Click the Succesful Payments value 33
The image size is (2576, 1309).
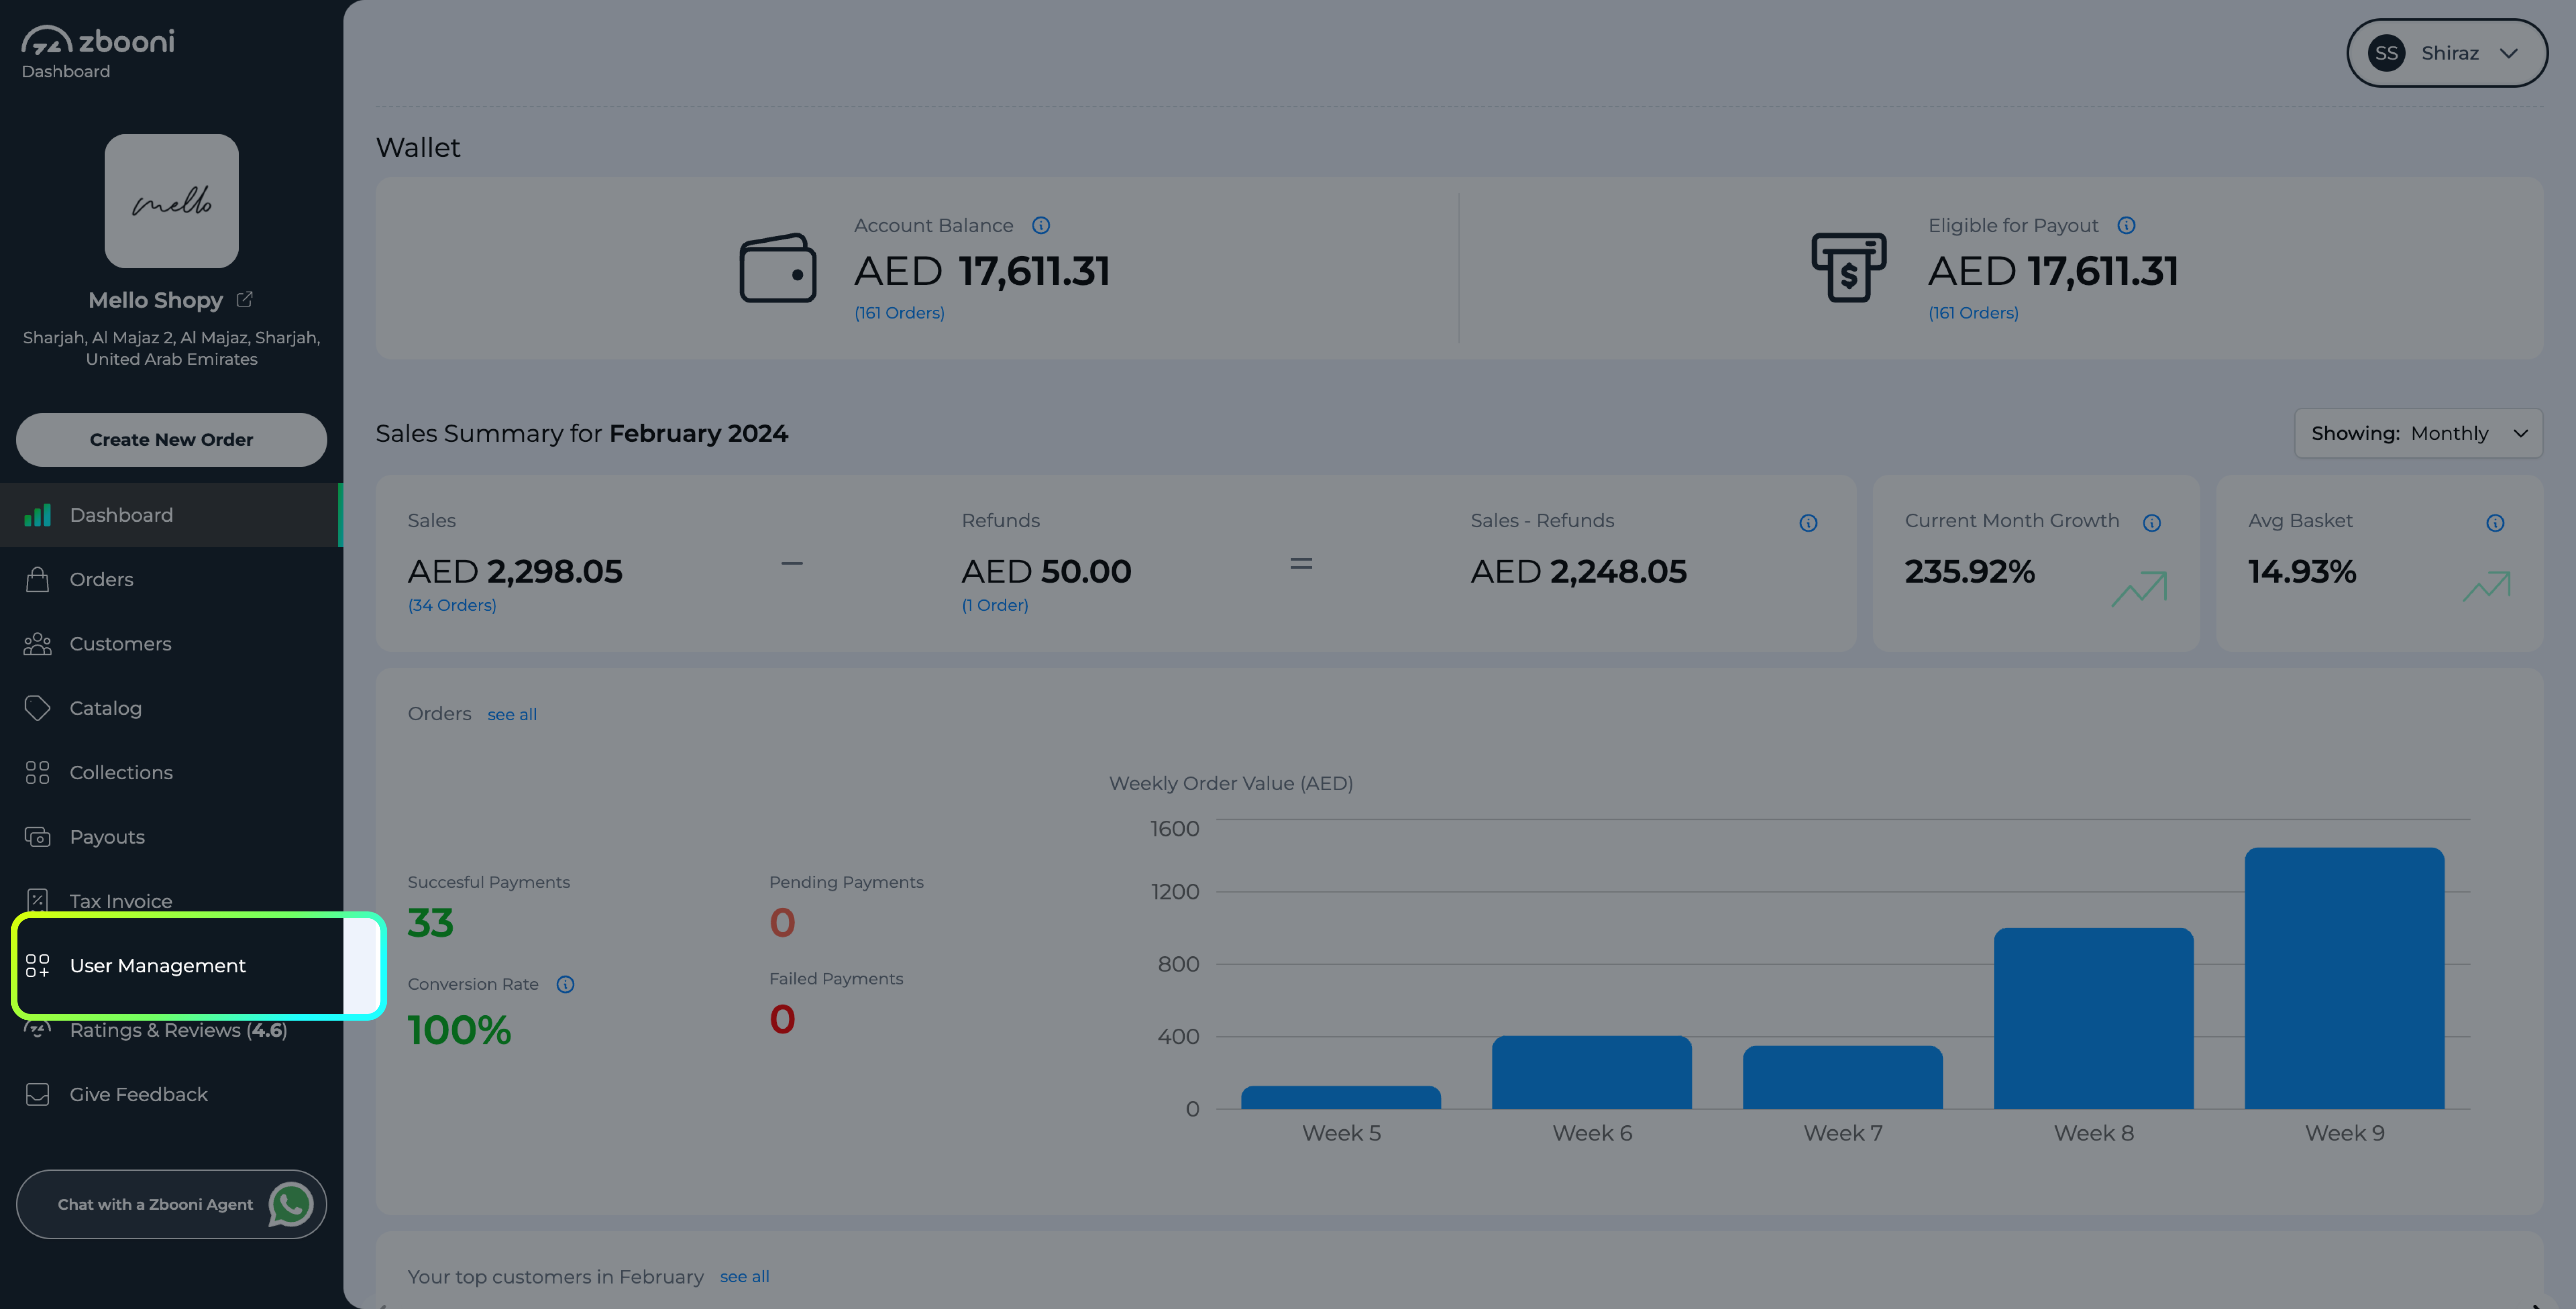coord(431,923)
